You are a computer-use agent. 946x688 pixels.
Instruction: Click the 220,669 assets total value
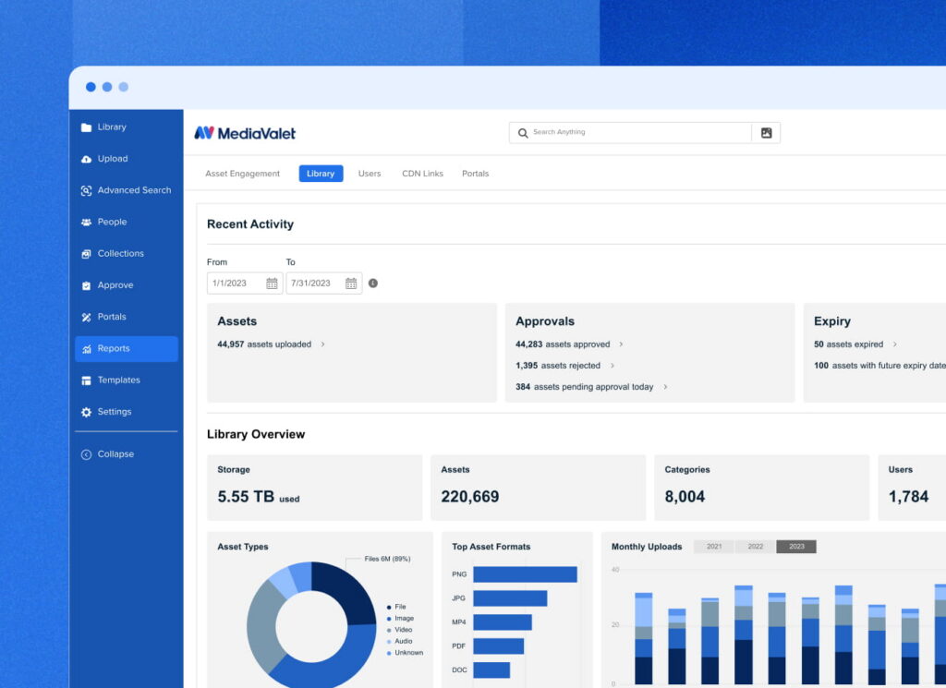(x=470, y=497)
